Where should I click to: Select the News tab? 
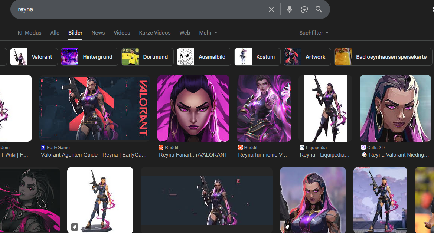[x=98, y=33]
